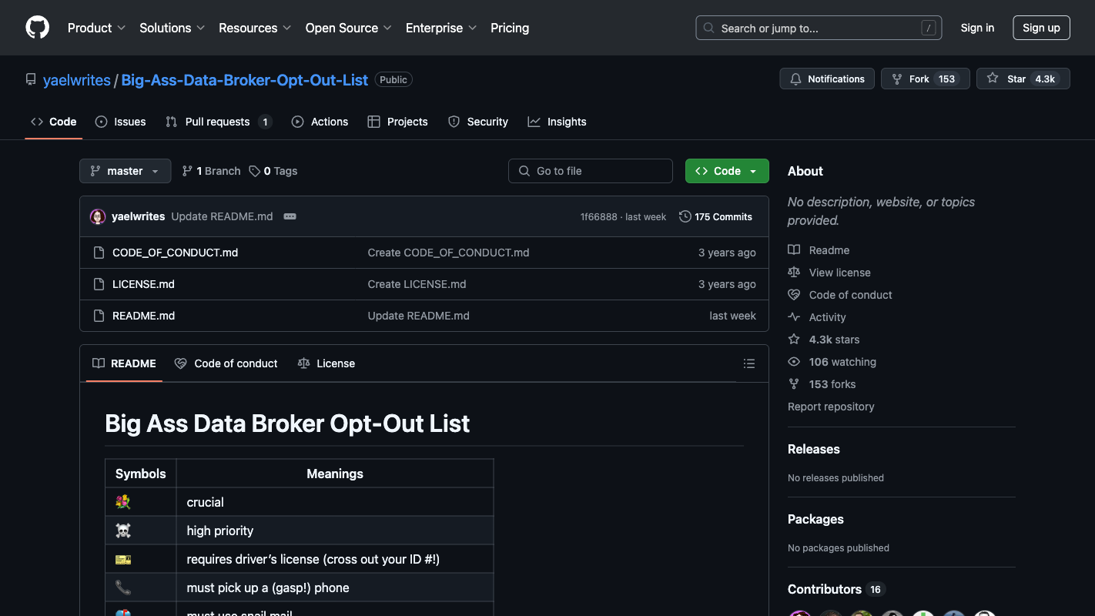The image size is (1095, 616).
Task: Open the Product menu
Action: click(x=96, y=28)
